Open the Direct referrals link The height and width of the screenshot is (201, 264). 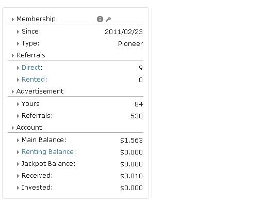tap(31, 68)
